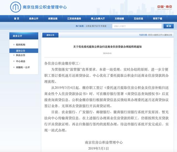Open the 政策法规 navigation item
Image resolution: width=177 pixels, height=152 pixels.
click(53, 18)
